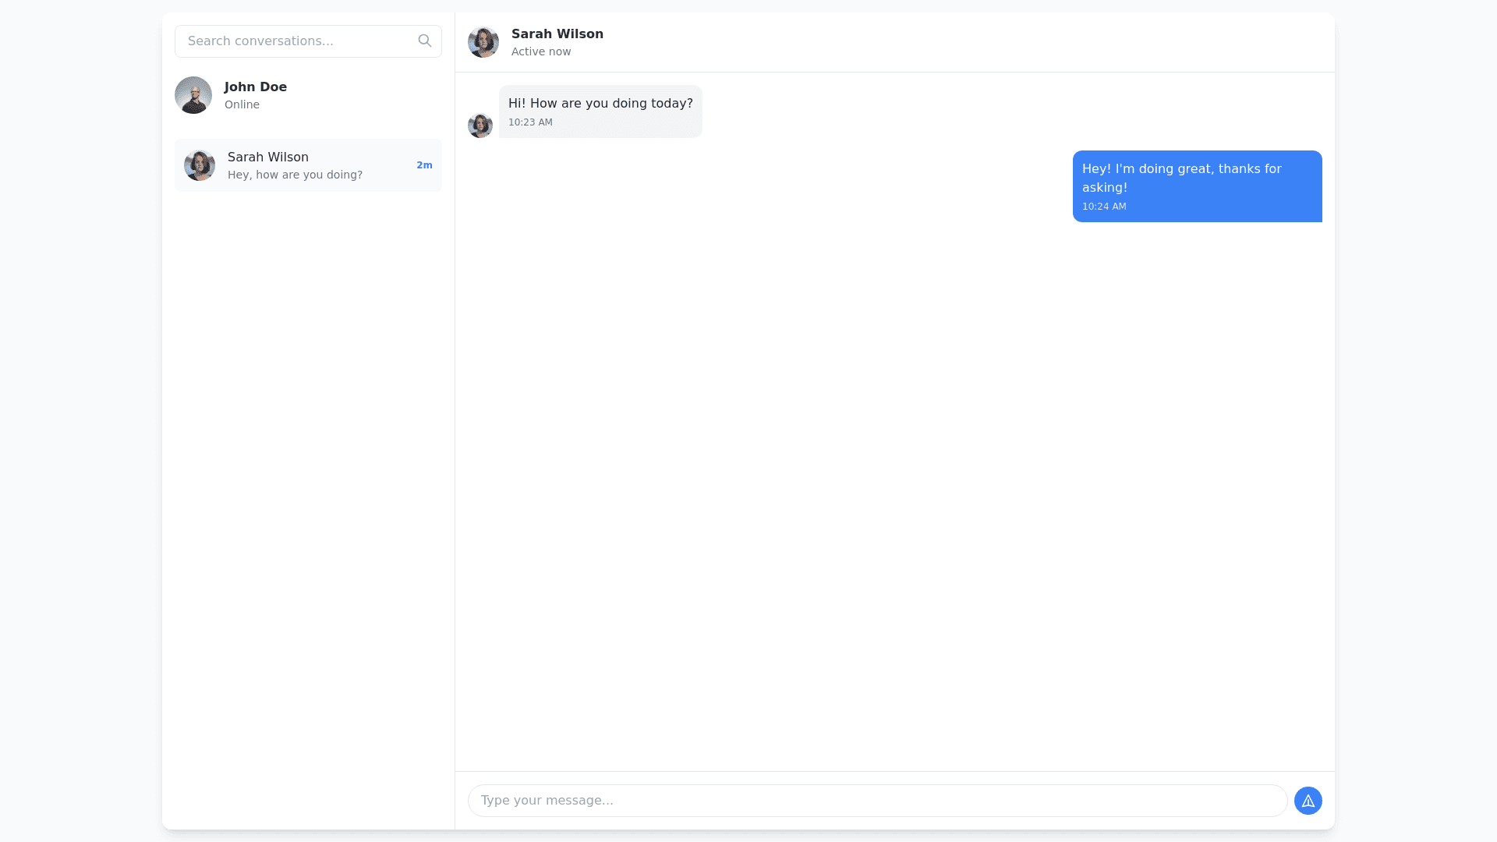The height and width of the screenshot is (842, 1497).
Task: Click the 10:23 AM message timestamp
Action: click(x=530, y=122)
